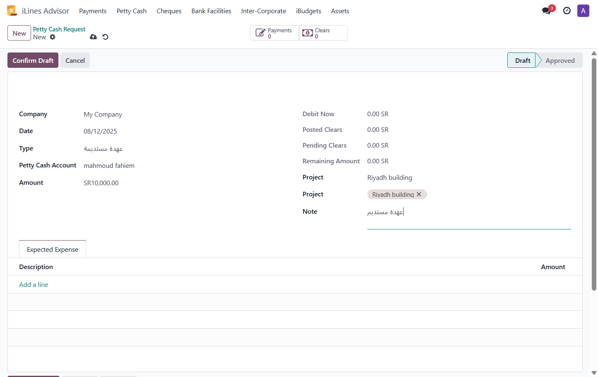Select the Draft status stage
Screen dimensions: 598x377
pos(522,60)
